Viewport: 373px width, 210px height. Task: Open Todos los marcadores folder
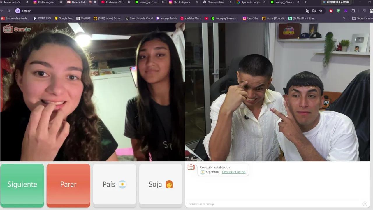click(362, 18)
